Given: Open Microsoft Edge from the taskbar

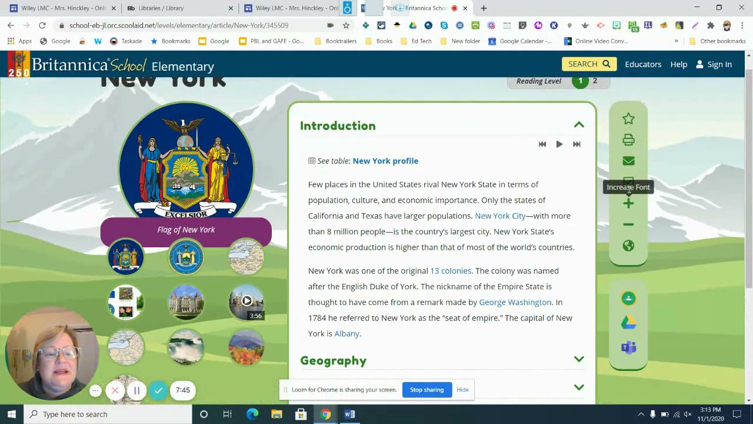Looking at the screenshot, I should 252,414.
